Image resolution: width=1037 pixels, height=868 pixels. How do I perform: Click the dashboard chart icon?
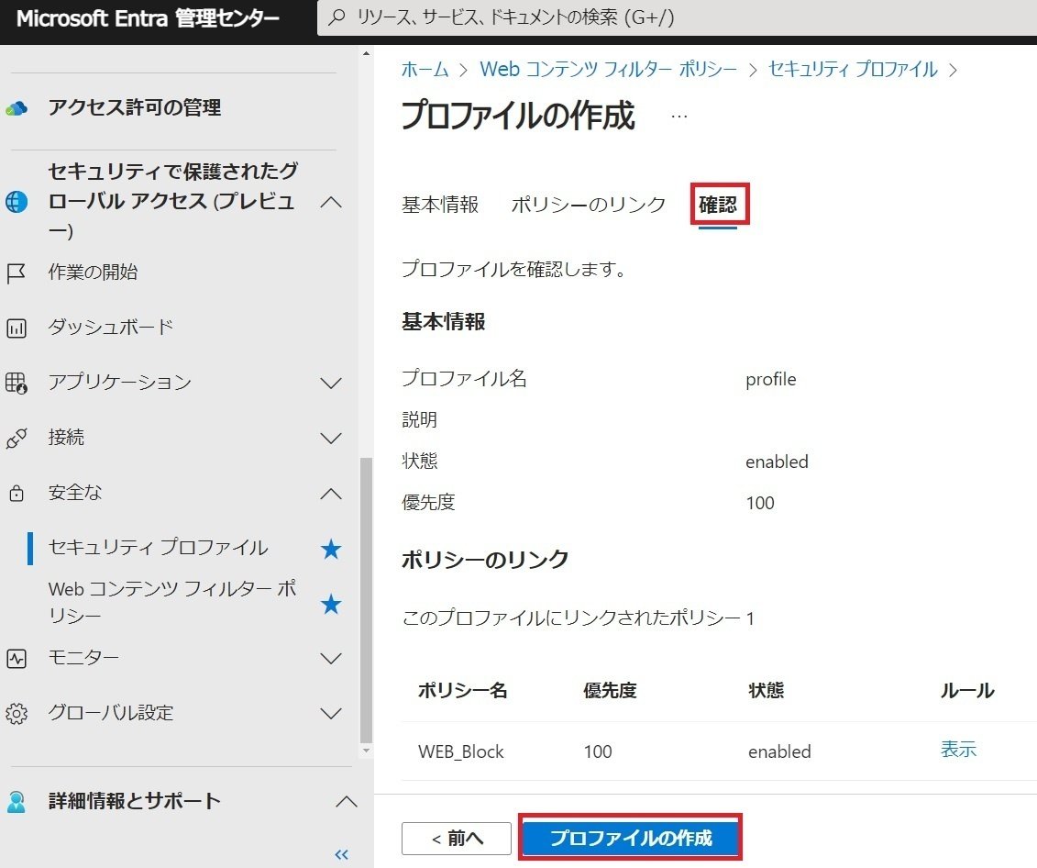point(16,328)
